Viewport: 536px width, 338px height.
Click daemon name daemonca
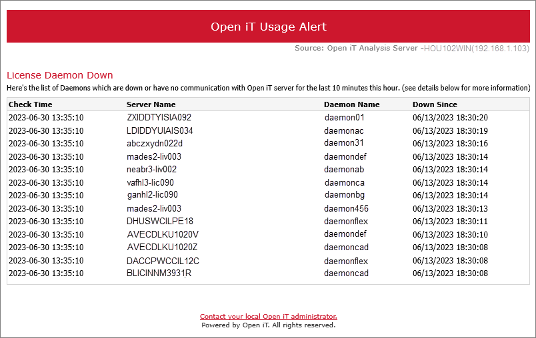coord(345,182)
